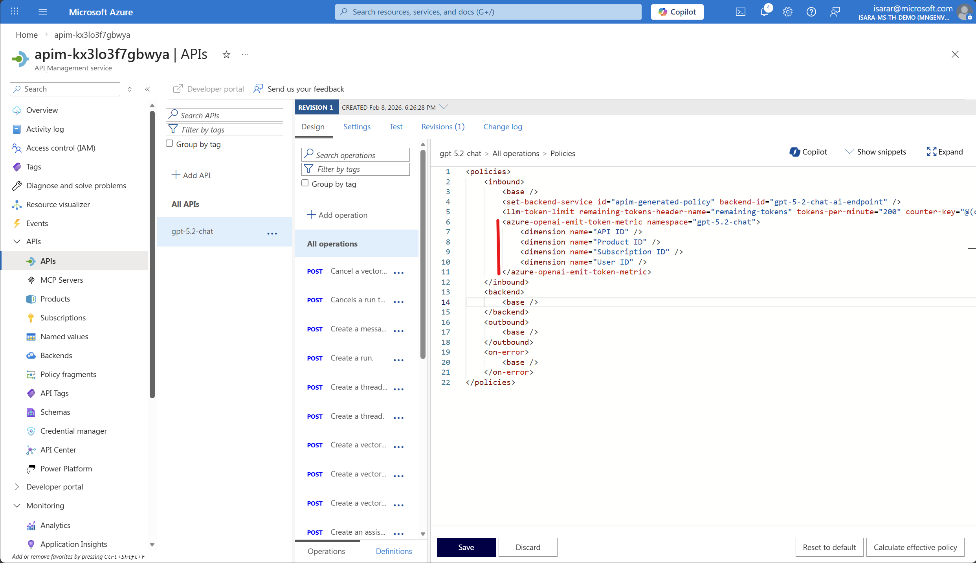Open portal settings gear

pos(788,12)
